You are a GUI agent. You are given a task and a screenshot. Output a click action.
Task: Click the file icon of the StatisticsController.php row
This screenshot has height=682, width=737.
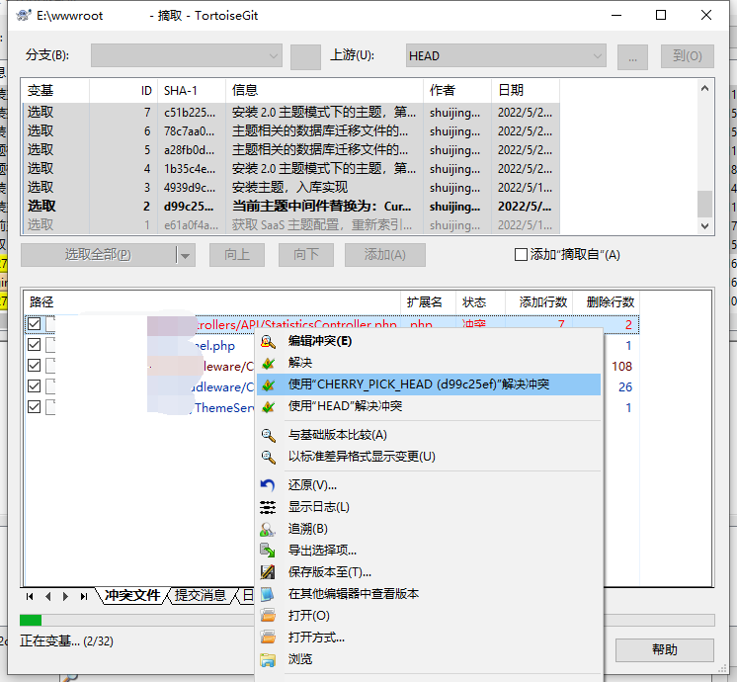(50, 324)
